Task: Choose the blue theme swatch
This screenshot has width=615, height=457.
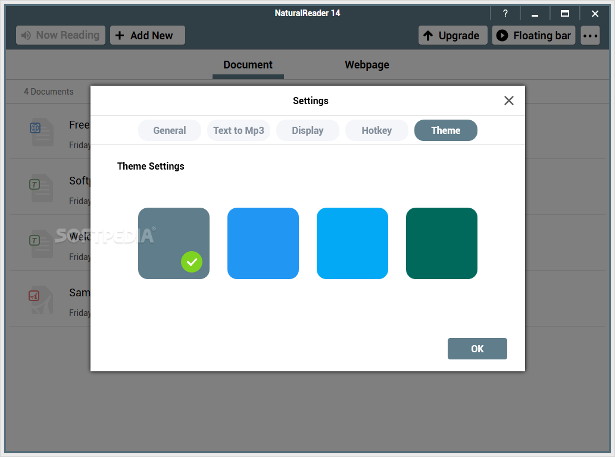Action: [x=263, y=243]
